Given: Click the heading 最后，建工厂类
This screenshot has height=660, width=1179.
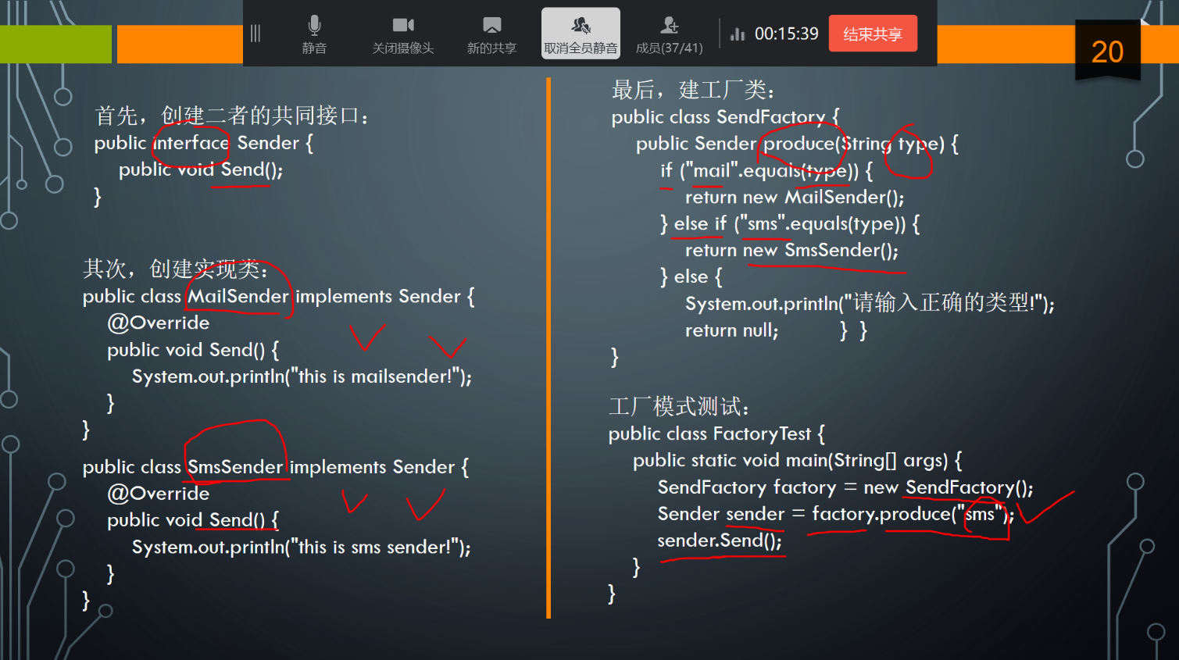Looking at the screenshot, I should (x=692, y=91).
